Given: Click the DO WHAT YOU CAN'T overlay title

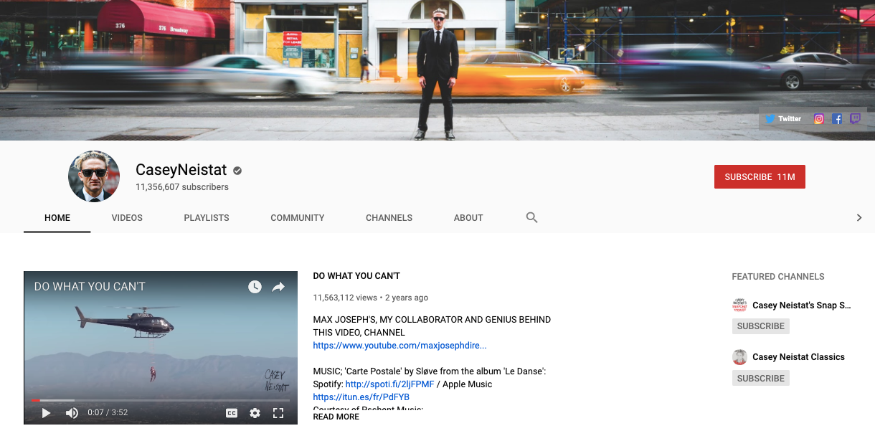Looking at the screenshot, I should [x=90, y=286].
